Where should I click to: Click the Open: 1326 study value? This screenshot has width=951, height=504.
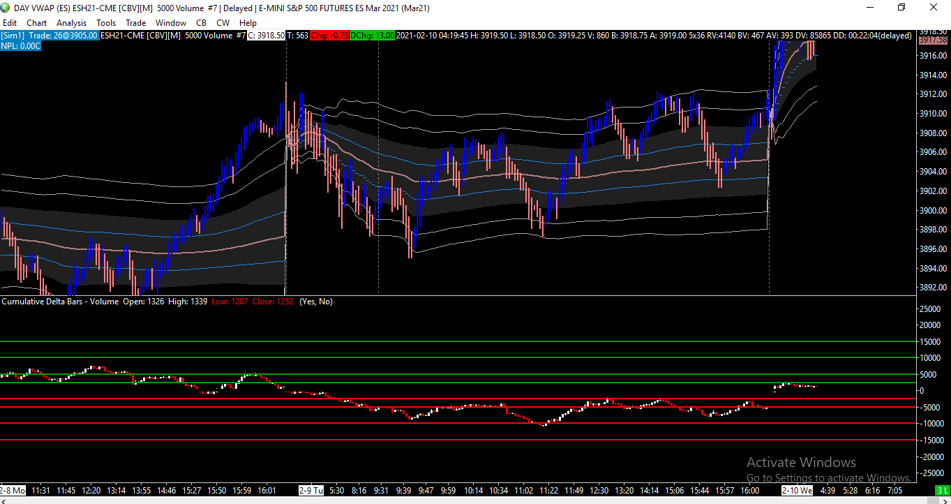pyautogui.click(x=143, y=302)
